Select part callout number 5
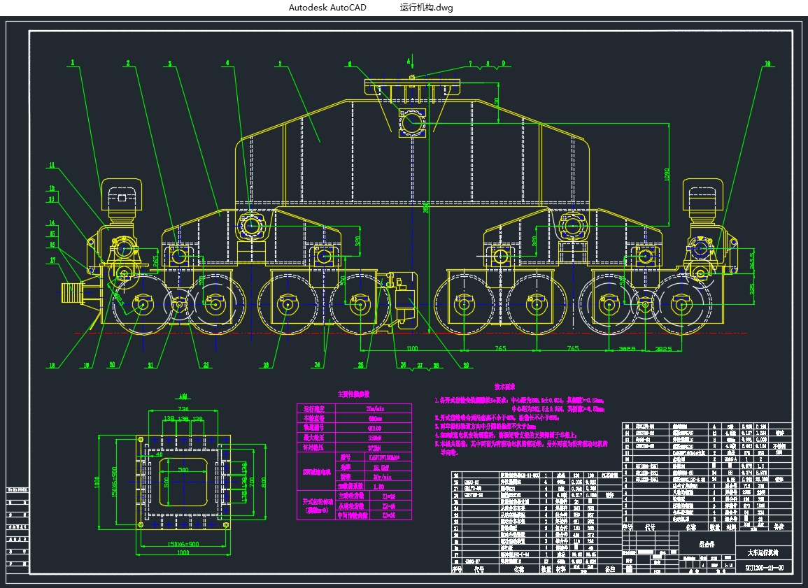Screen dimensions: 808x588 coord(280,64)
